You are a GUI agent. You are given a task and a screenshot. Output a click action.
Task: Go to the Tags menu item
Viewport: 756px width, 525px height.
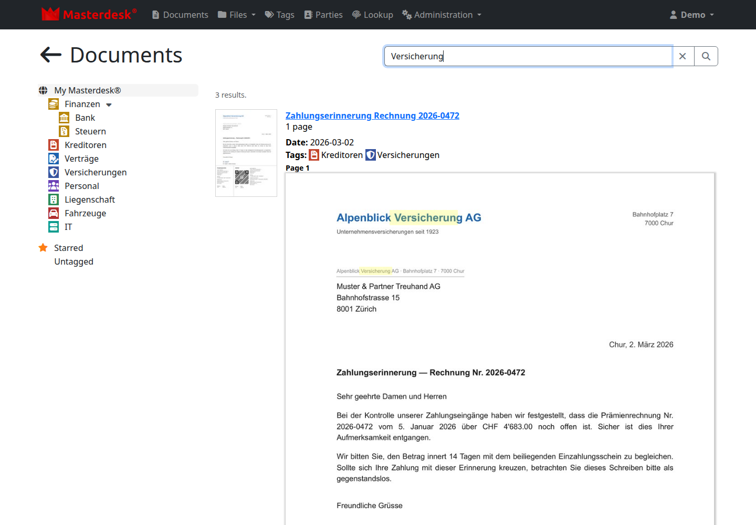click(x=279, y=15)
